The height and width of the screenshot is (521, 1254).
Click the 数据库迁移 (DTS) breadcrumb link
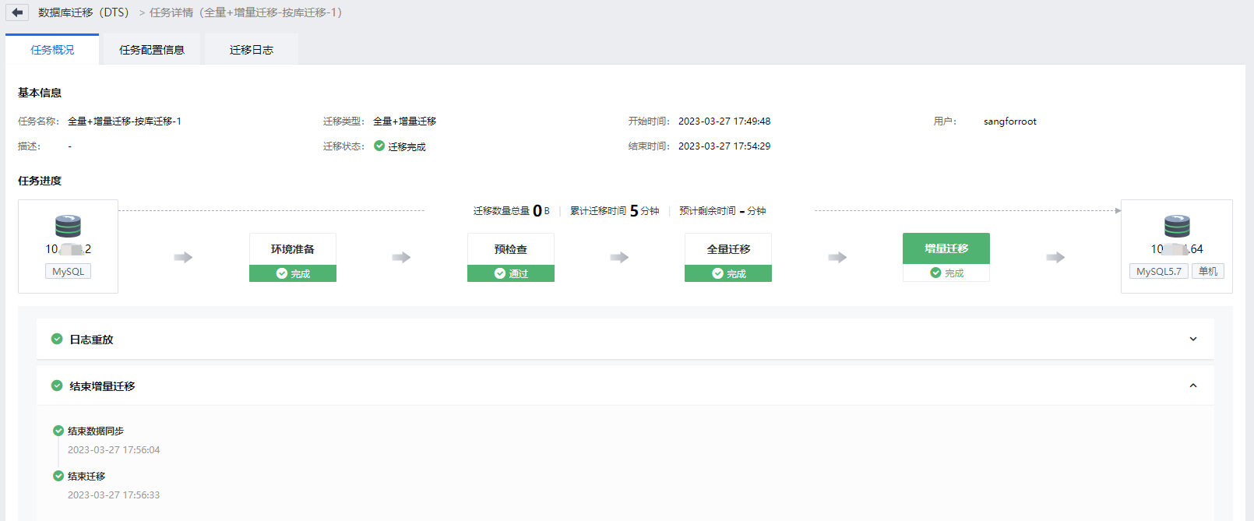coord(83,12)
